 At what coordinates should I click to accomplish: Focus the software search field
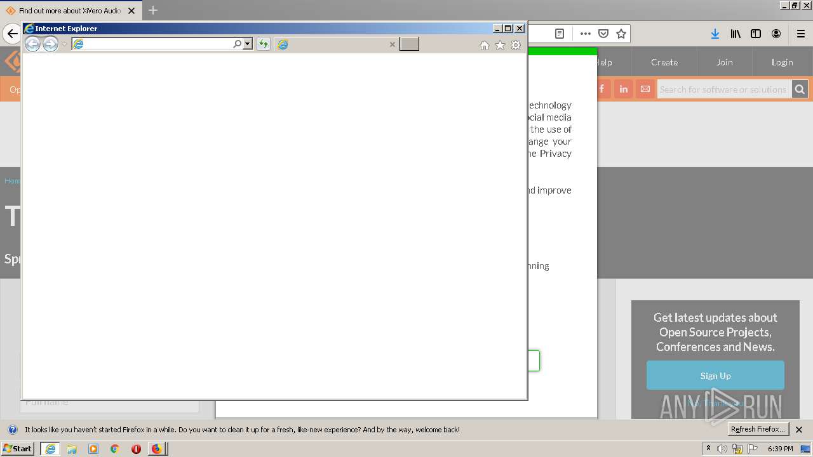click(x=724, y=89)
